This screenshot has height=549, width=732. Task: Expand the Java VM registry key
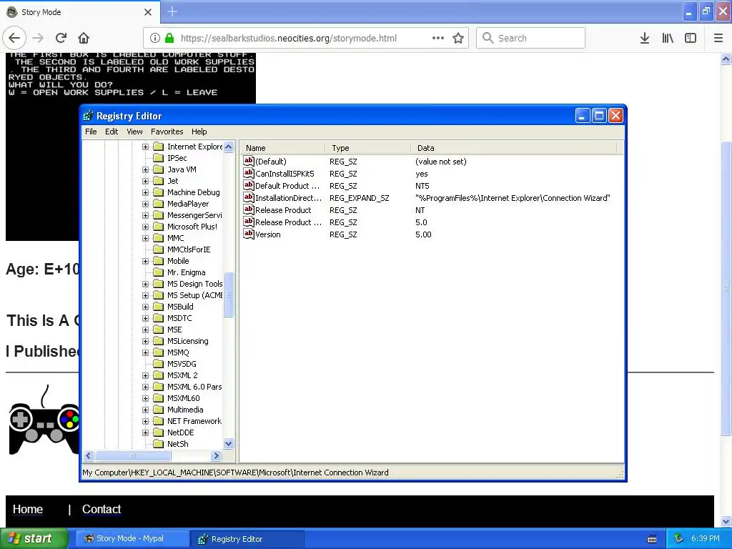click(x=145, y=169)
